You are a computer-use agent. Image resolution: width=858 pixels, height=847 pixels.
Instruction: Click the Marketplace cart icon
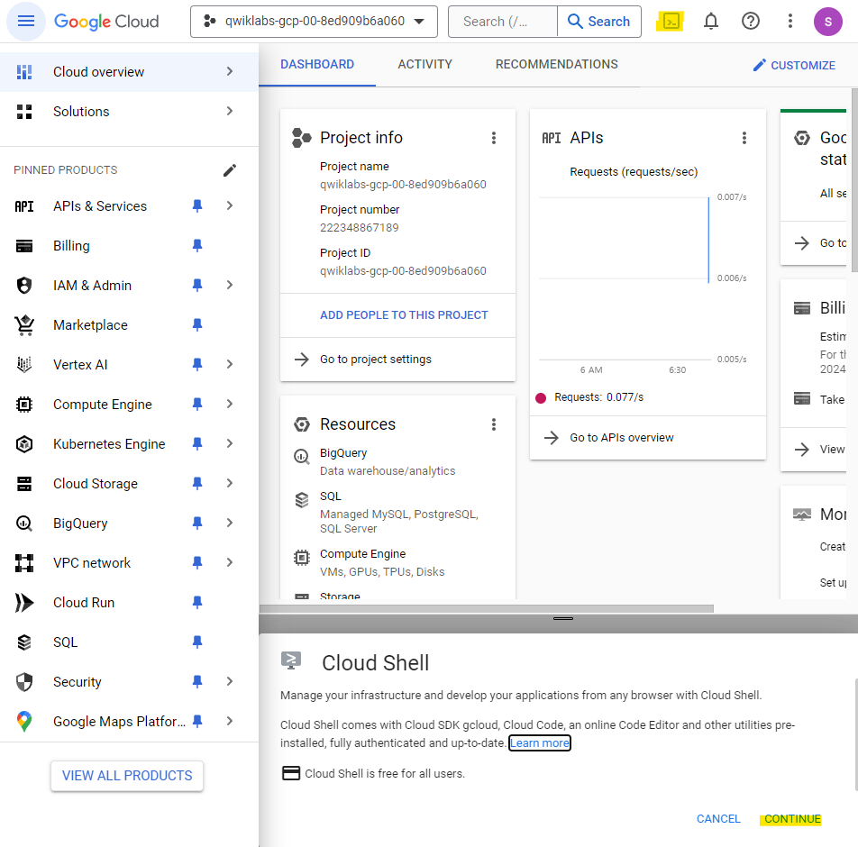point(24,325)
